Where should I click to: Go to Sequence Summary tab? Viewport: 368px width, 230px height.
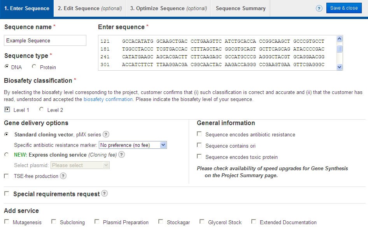pyautogui.click(x=240, y=8)
